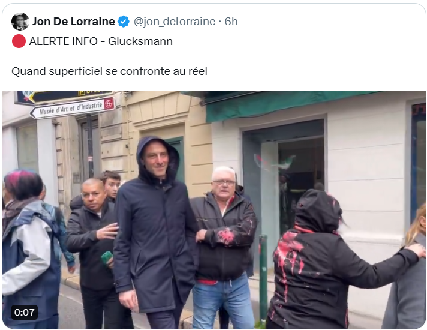This screenshot has width=427, height=330.
Task: Click the person with pink-dyed hair
Action: tap(30, 248)
